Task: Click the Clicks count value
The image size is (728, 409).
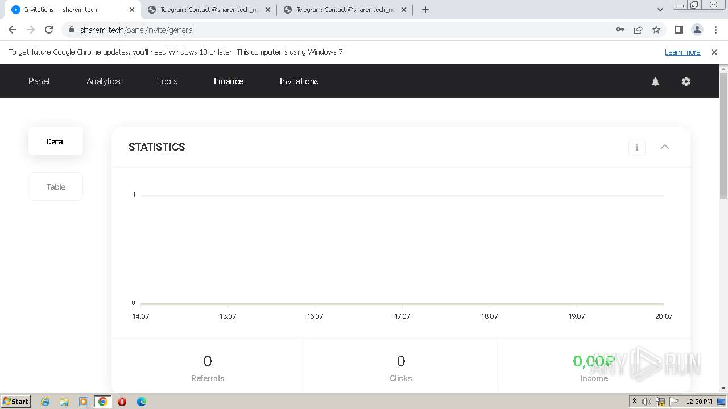Action: tap(401, 361)
